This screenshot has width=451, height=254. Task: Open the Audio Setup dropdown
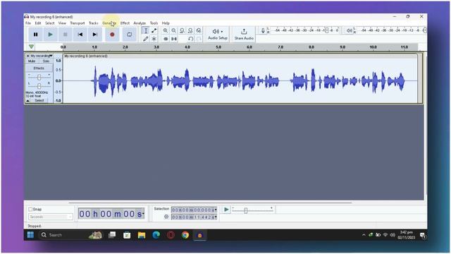click(x=218, y=35)
